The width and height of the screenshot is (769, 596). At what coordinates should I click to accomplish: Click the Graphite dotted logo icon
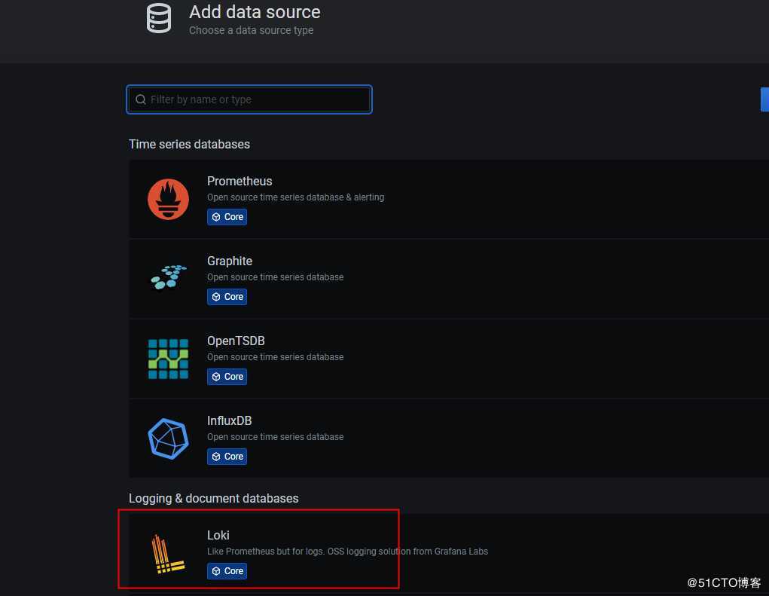[x=168, y=277]
